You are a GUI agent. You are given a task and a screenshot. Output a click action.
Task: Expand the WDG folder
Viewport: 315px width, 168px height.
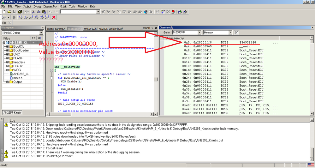click(8, 70)
